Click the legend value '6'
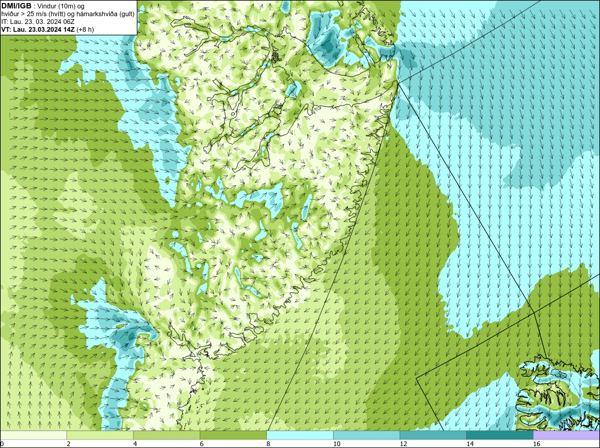Viewport: 600px width, 448px height. (202, 444)
